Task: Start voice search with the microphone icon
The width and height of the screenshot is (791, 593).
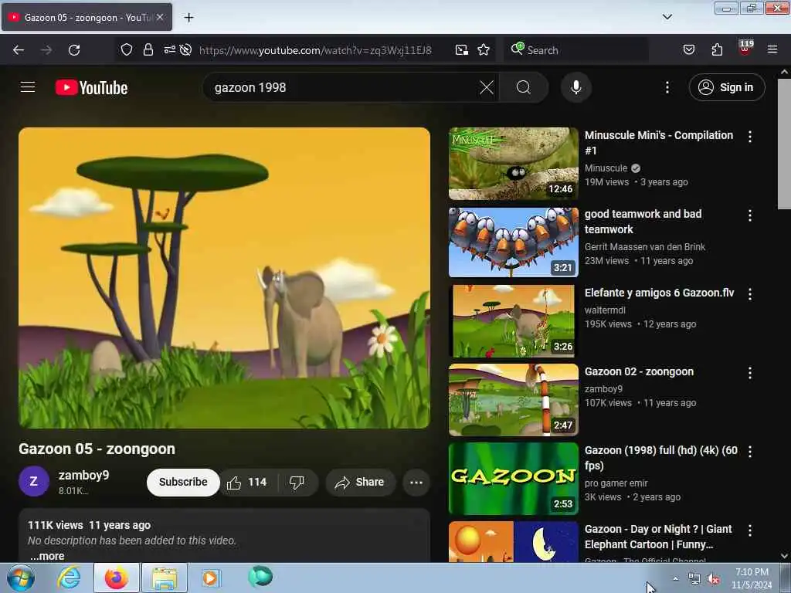Action: tap(575, 88)
